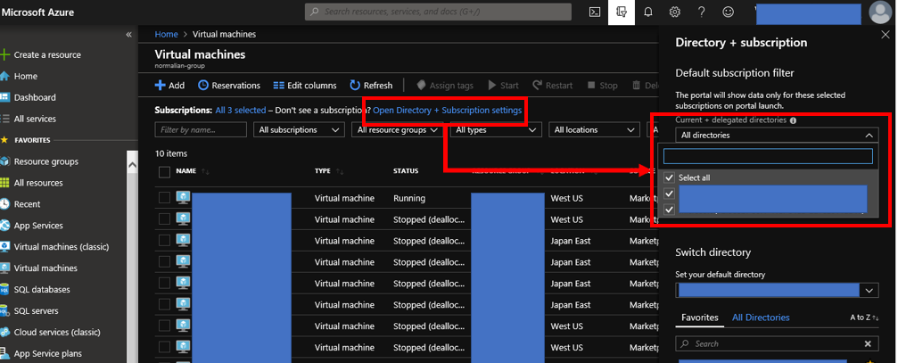Open Cloud Shell icon in top bar

point(595,12)
